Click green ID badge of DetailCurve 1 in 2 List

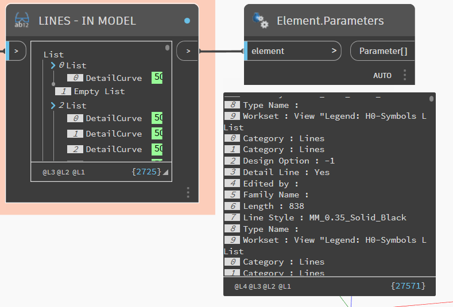click(x=157, y=134)
